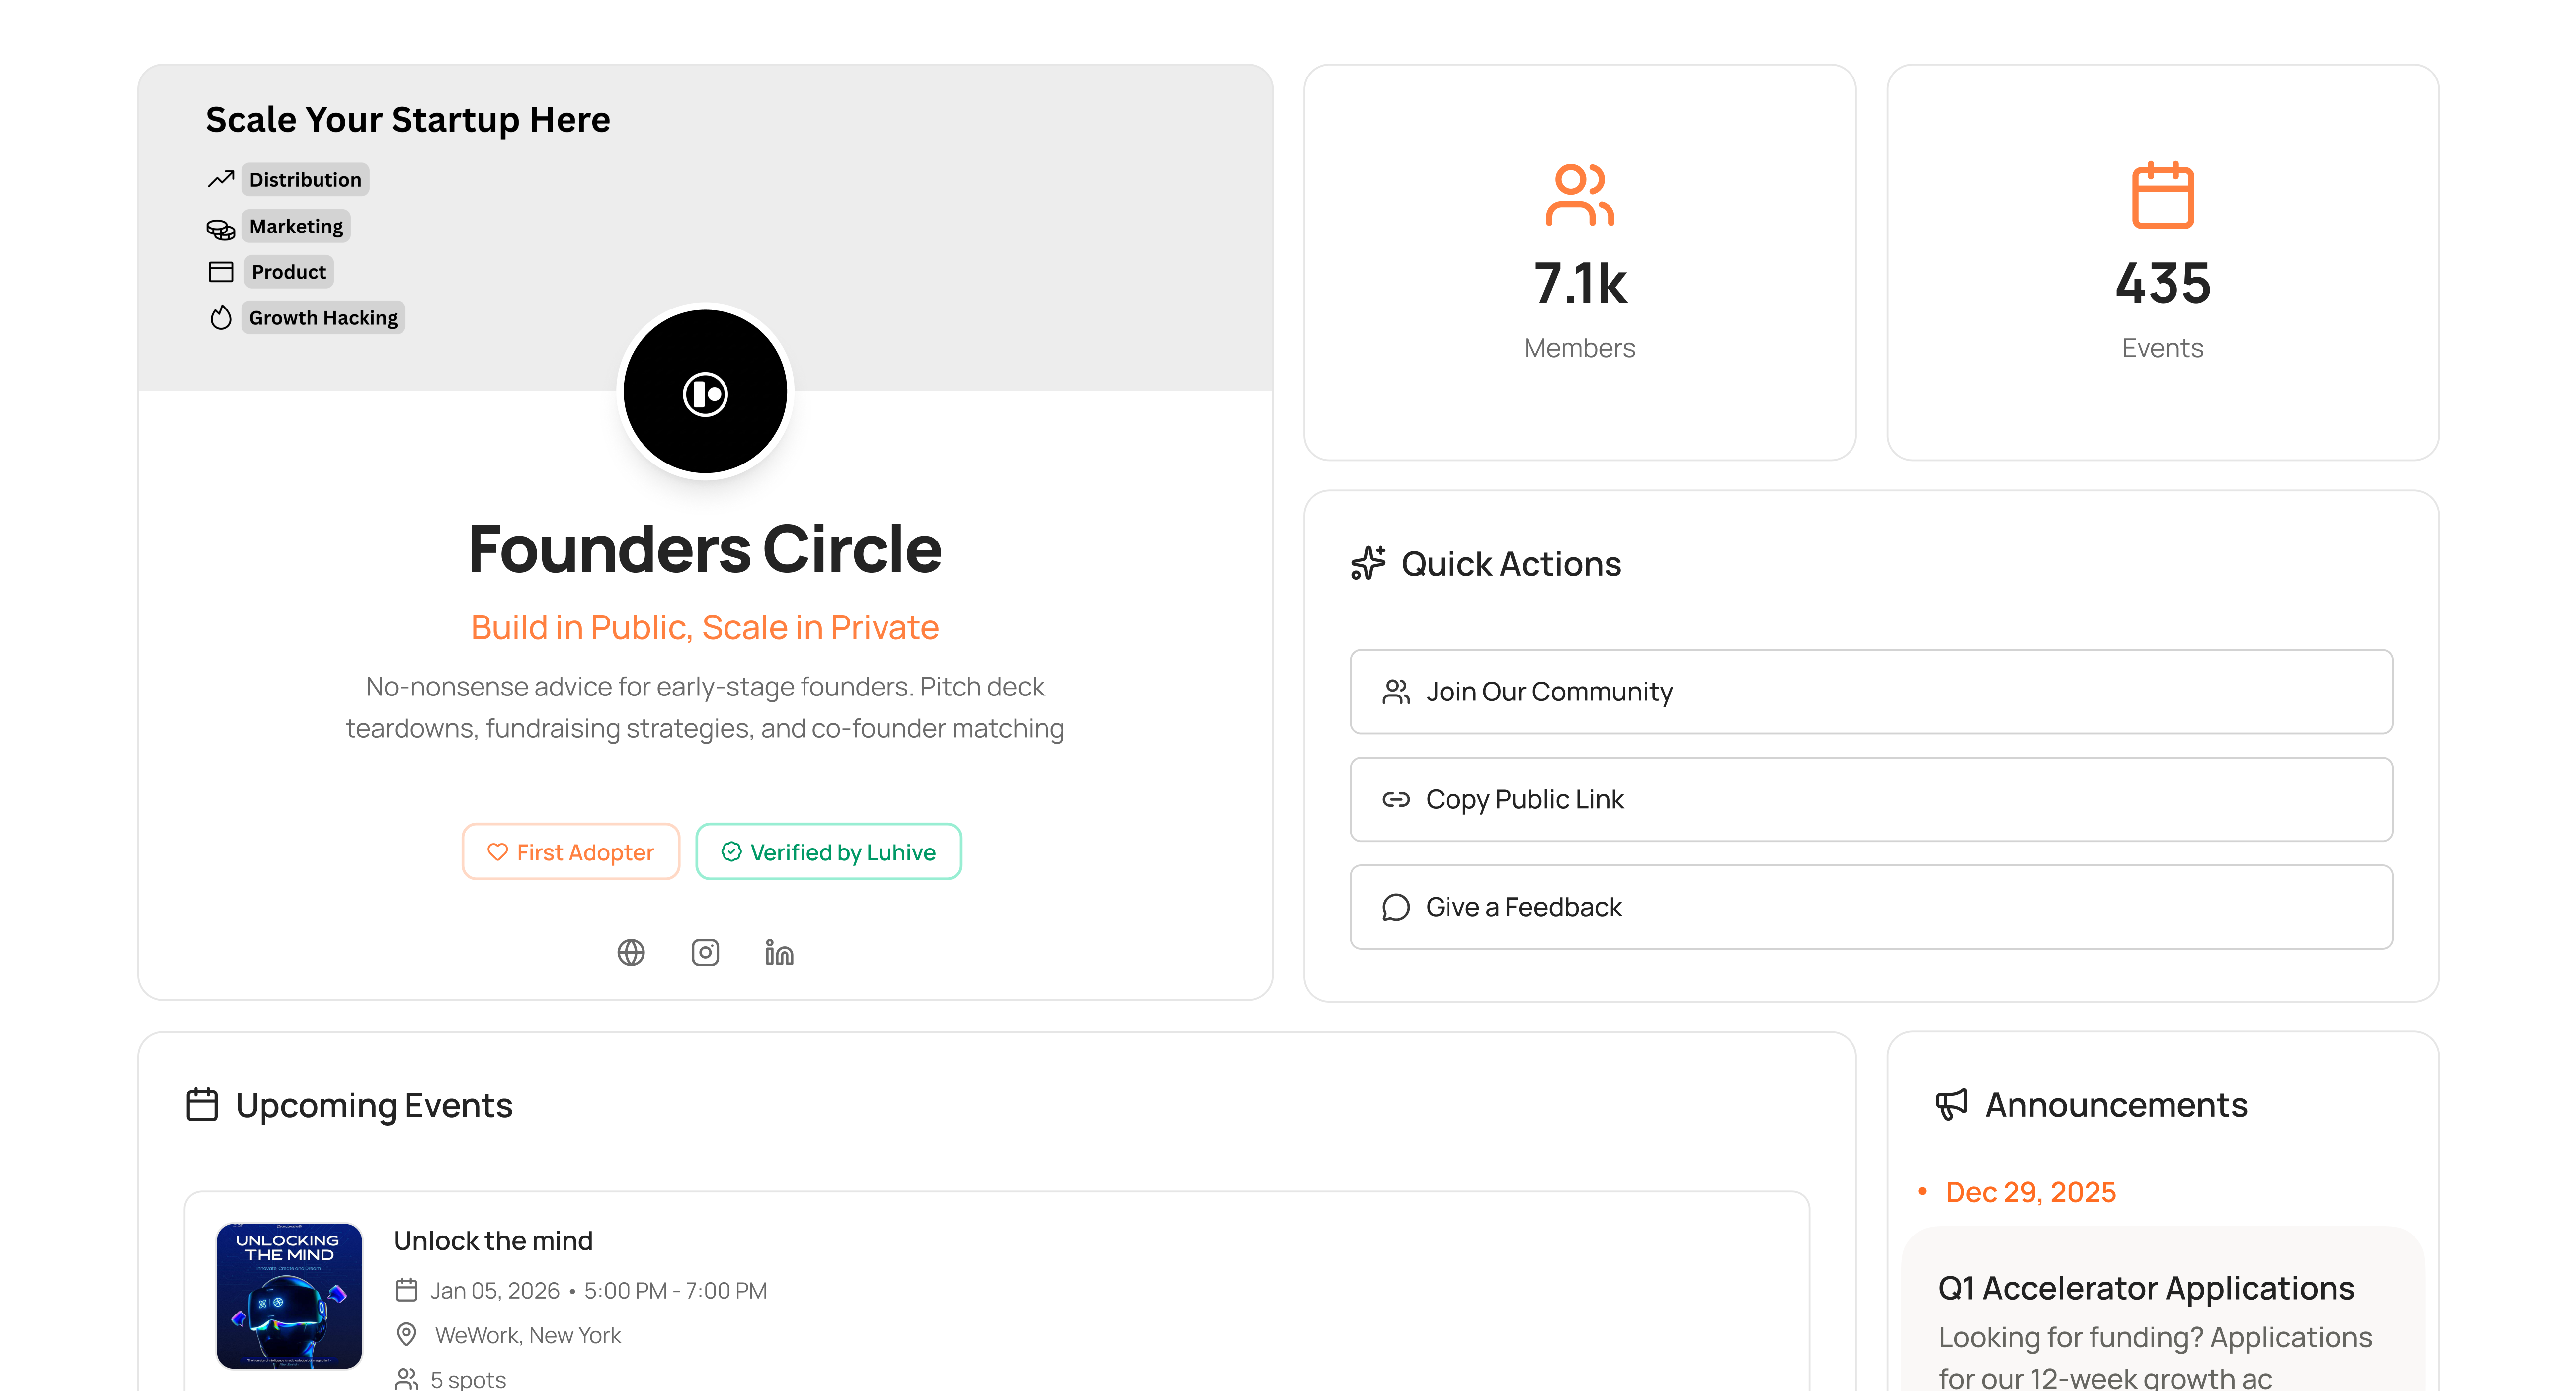Select the Product tag
This screenshot has height=1391, width=2576.
(288, 272)
